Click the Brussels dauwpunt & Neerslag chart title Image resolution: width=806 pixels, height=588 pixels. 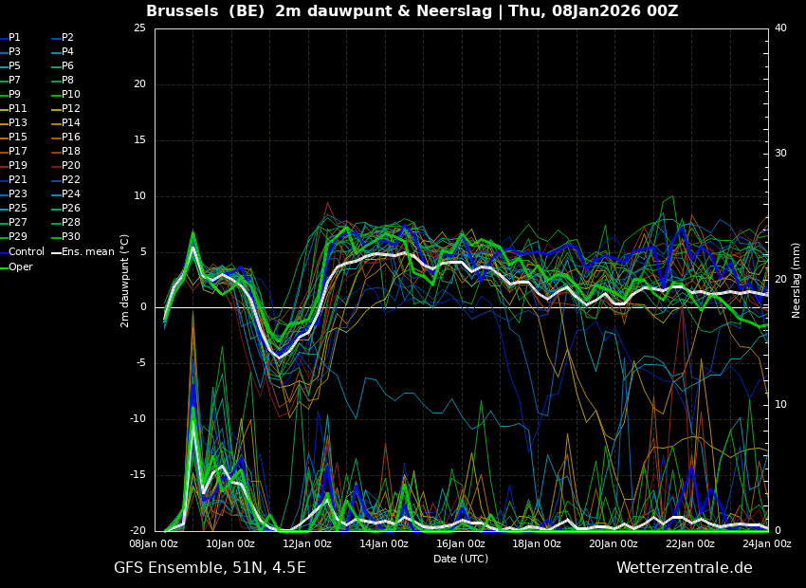coord(412,10)
